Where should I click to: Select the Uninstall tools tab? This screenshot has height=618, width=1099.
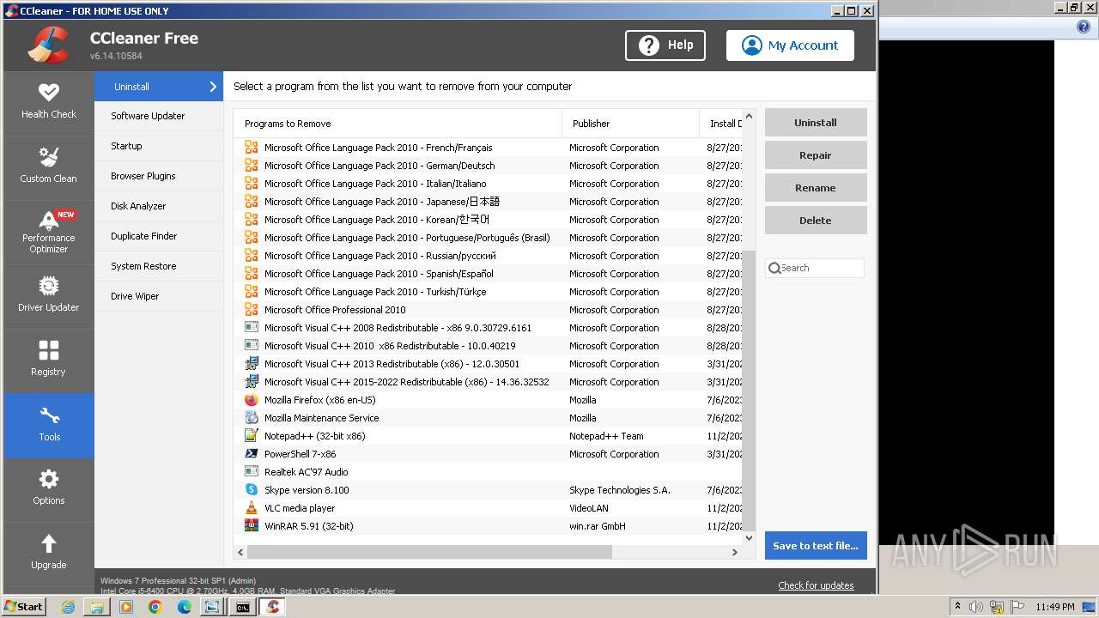point(159,87)
